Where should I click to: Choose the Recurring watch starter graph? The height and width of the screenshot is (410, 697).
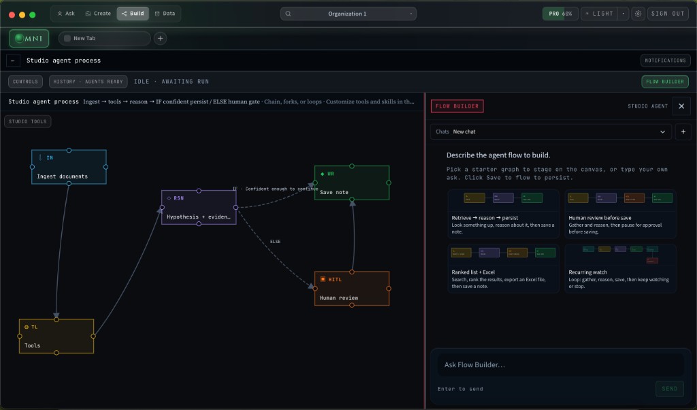620,268
